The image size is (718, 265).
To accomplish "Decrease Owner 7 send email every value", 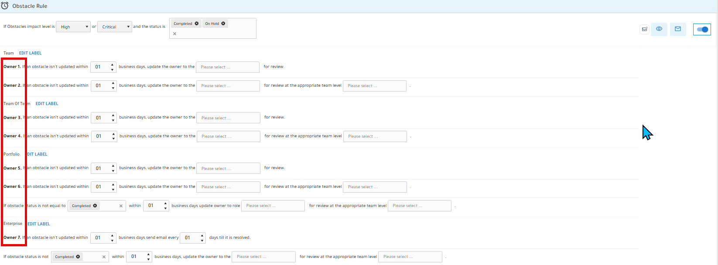I will (202, 240).
